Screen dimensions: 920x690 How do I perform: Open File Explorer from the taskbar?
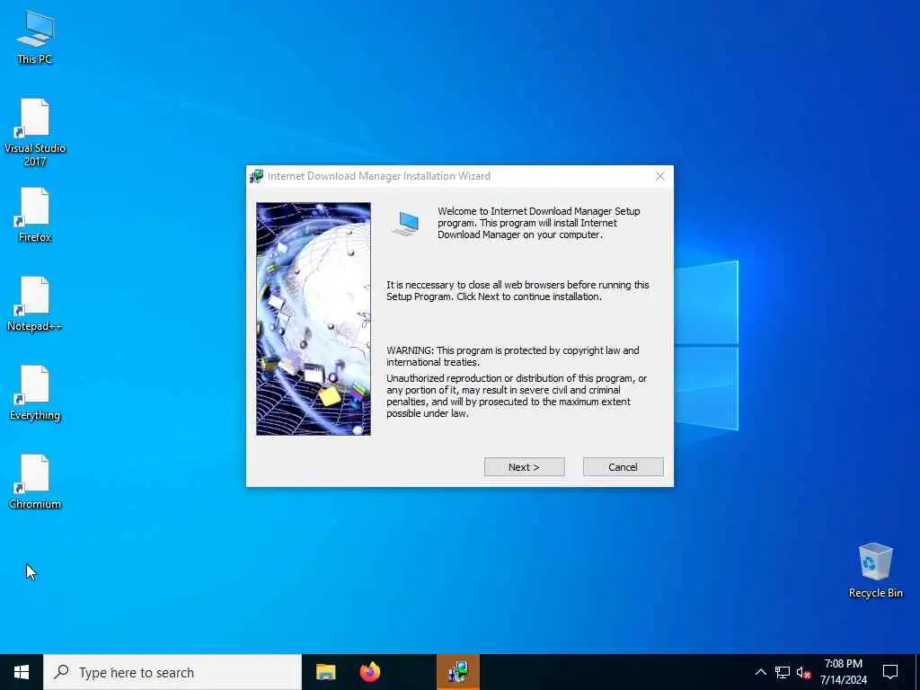tap(325, 672)
